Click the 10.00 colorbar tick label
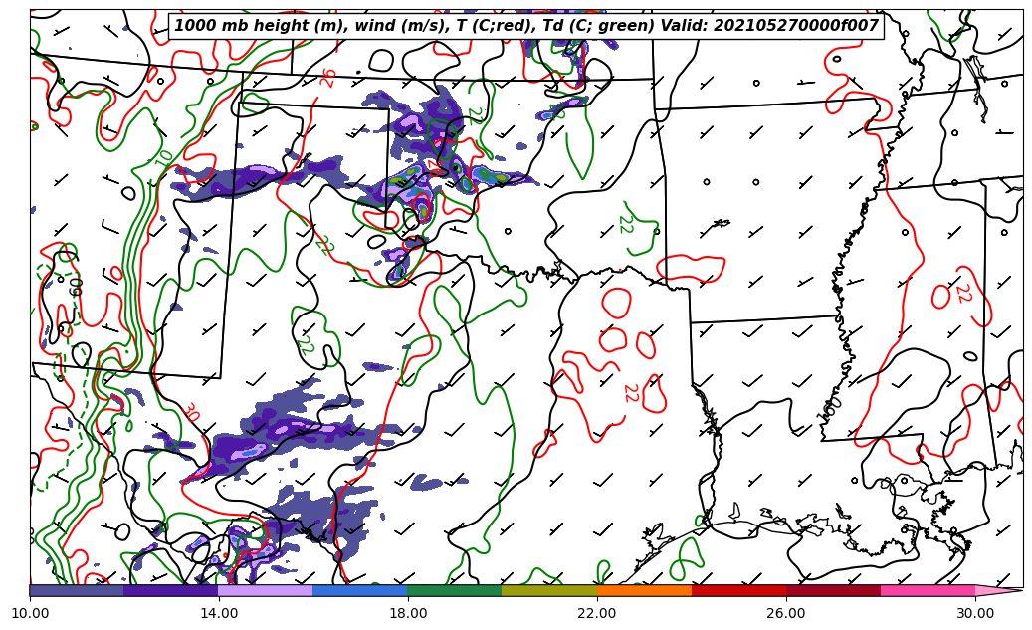The width and height of the screenshot is (1032, 630). (x=30, y=613)
